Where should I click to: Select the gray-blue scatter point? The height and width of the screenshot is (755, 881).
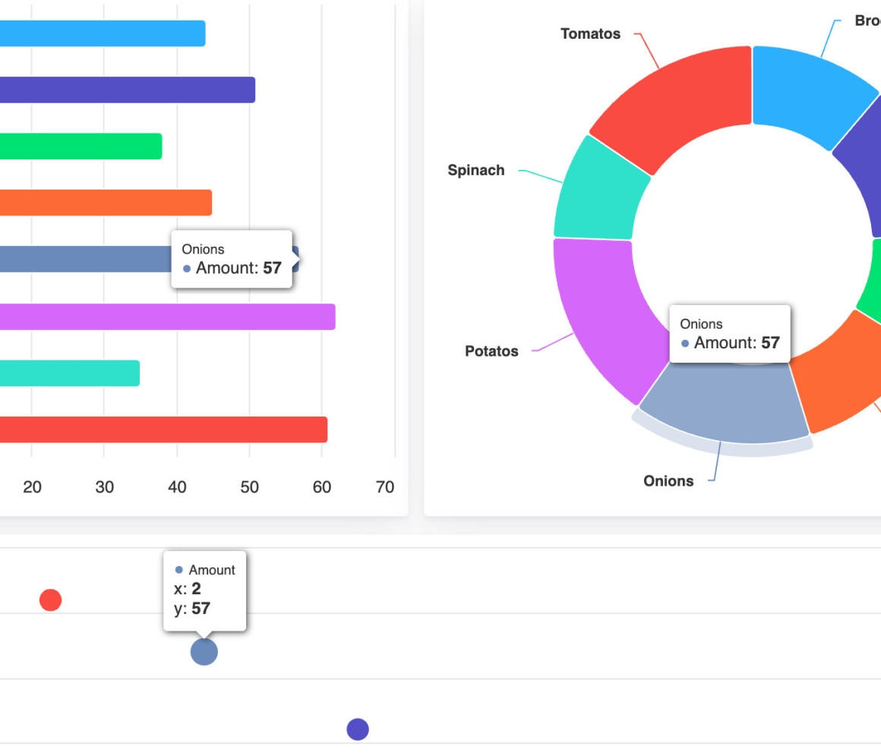click(204, 652)
